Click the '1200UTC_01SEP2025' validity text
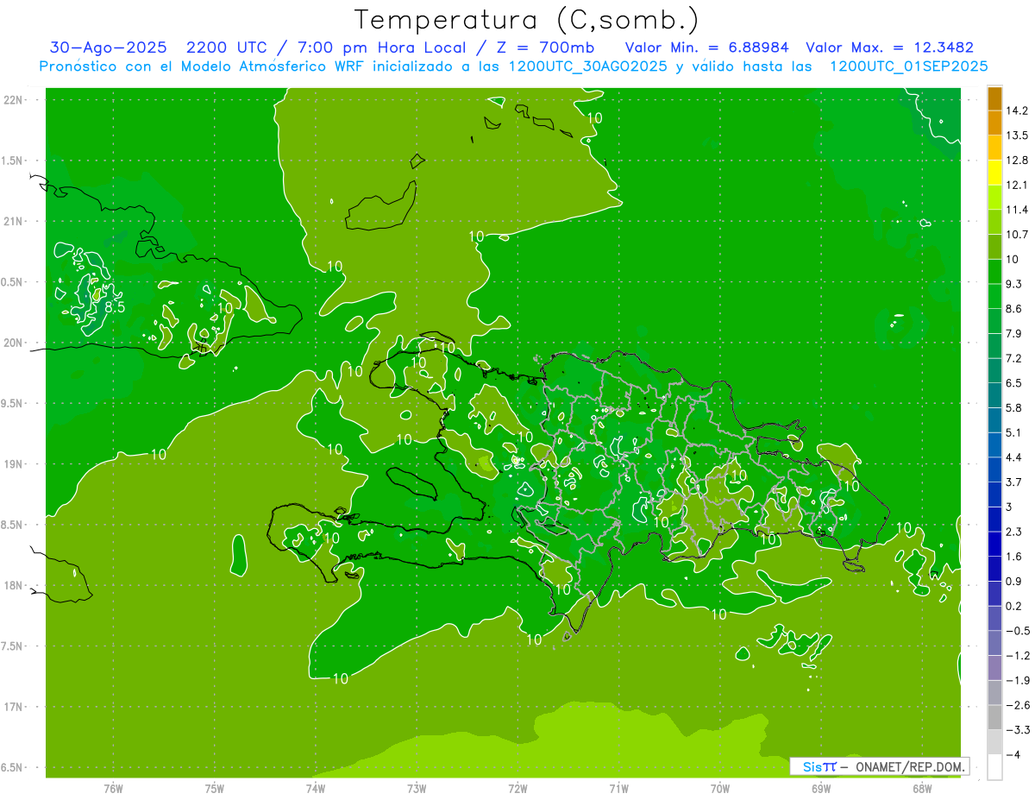Screen dimensions: 1035x800 tap(908, 66)
